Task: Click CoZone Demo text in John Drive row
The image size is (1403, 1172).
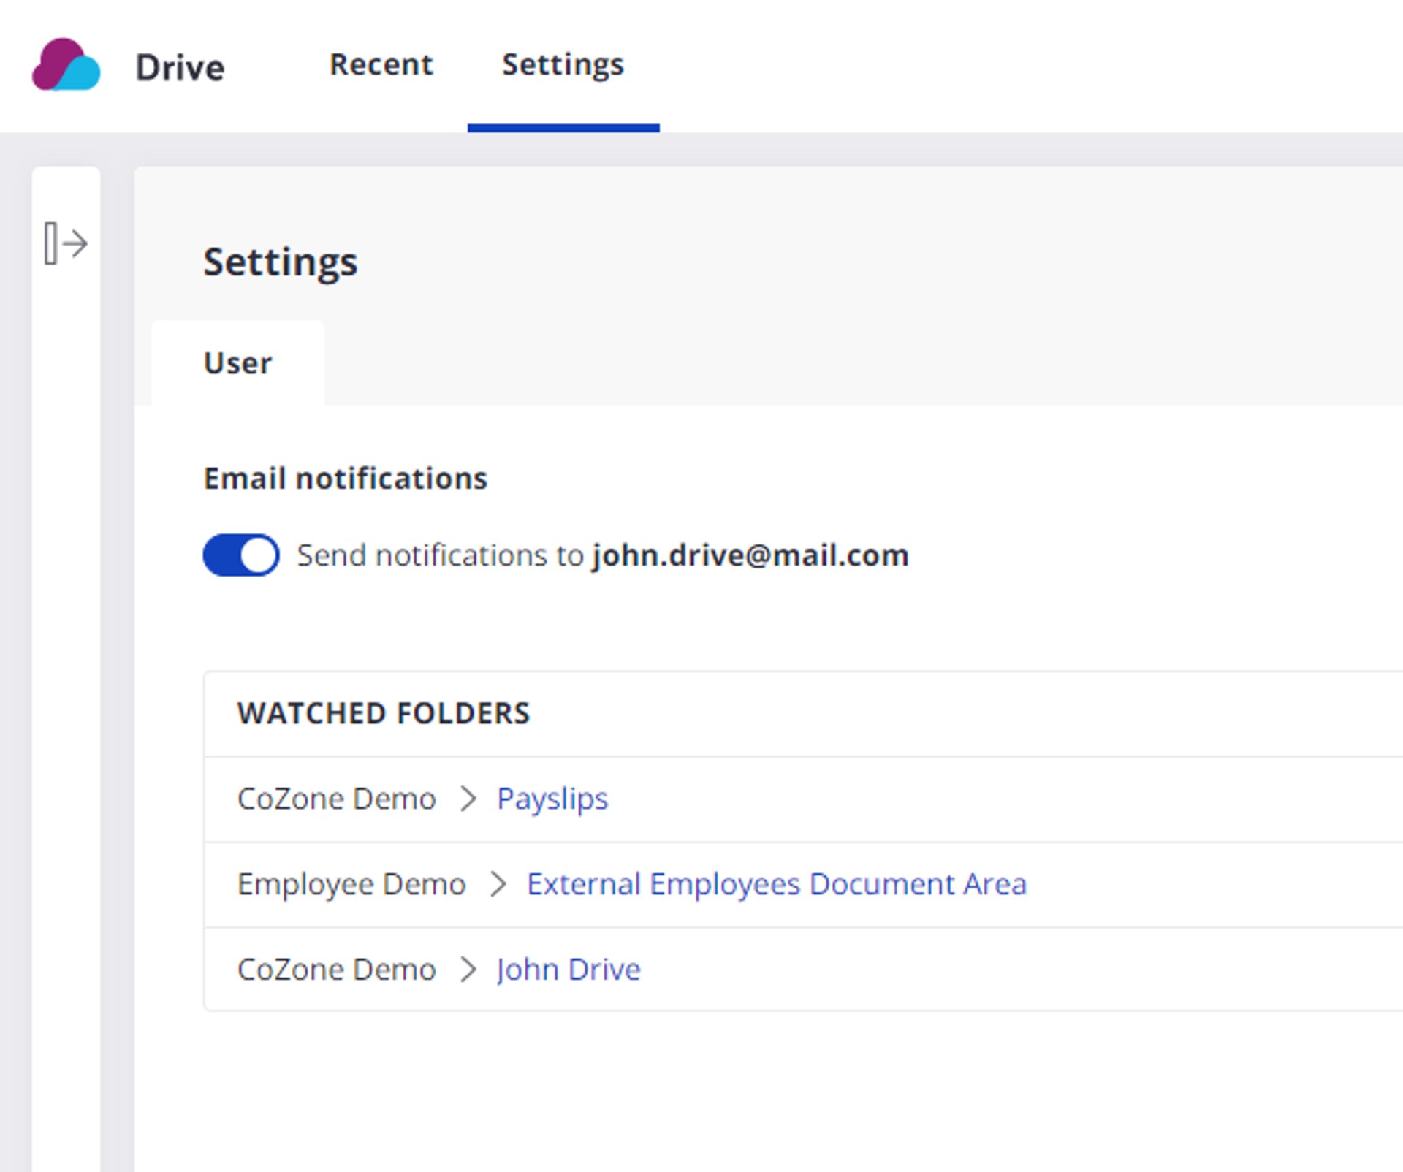Action: (x=336, y=970)
